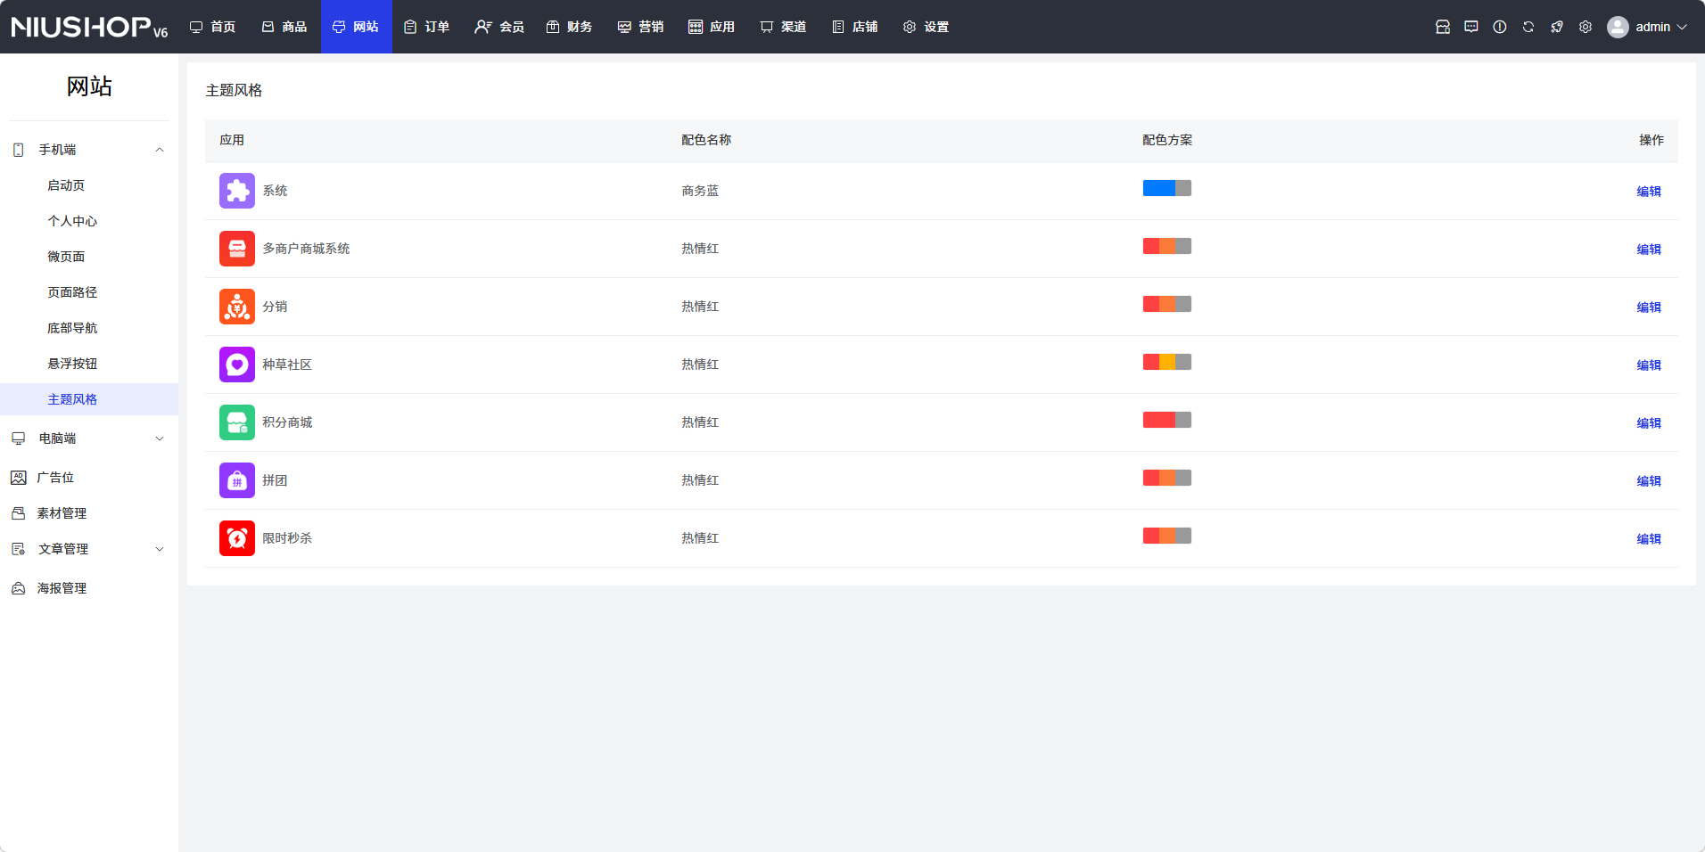Switch to the 营销 top menu
1705x852 pixels.
(x=640, y=27)
